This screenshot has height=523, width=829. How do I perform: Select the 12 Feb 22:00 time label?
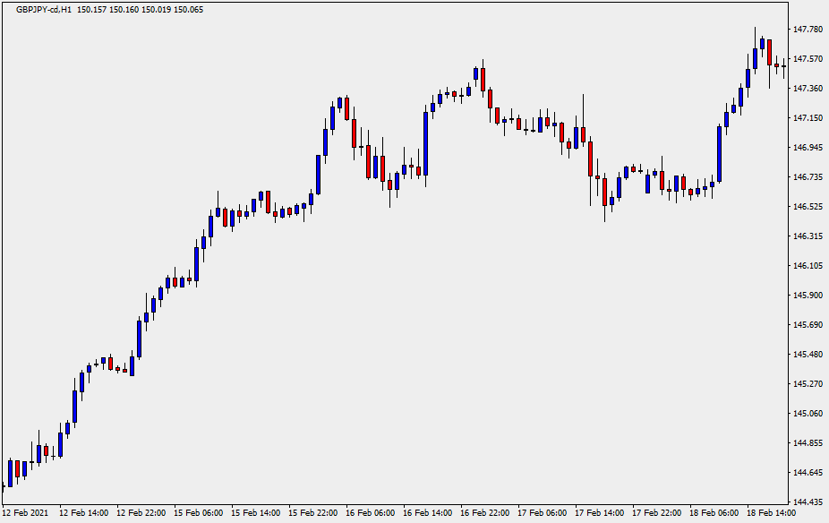tap(141, 513)
